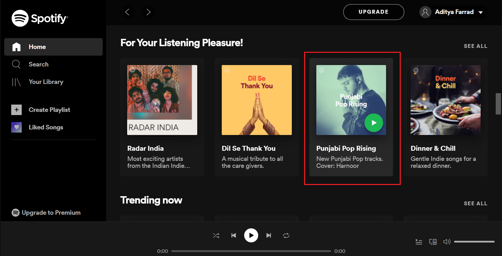Click the forward navigation arrow
The height and width of the screenshot is (256, 502).
148,12
